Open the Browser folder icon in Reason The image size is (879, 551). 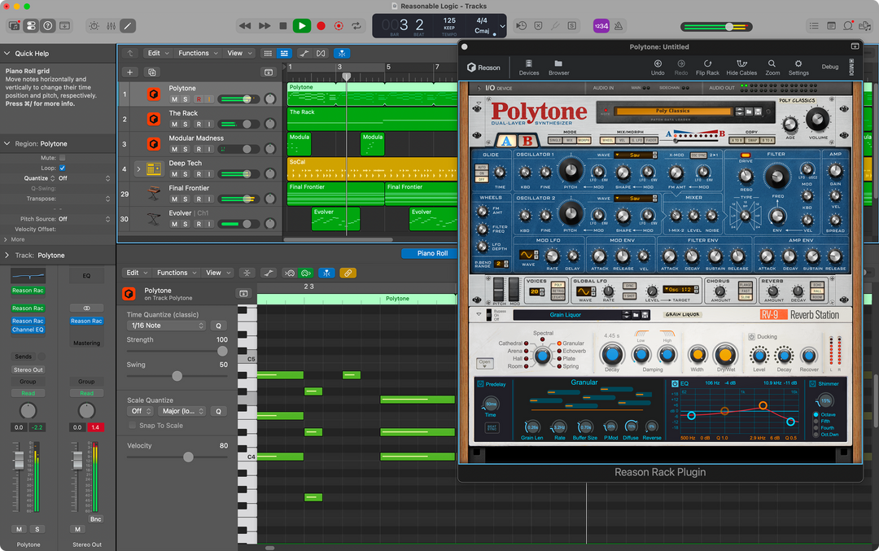click(558, 68)
